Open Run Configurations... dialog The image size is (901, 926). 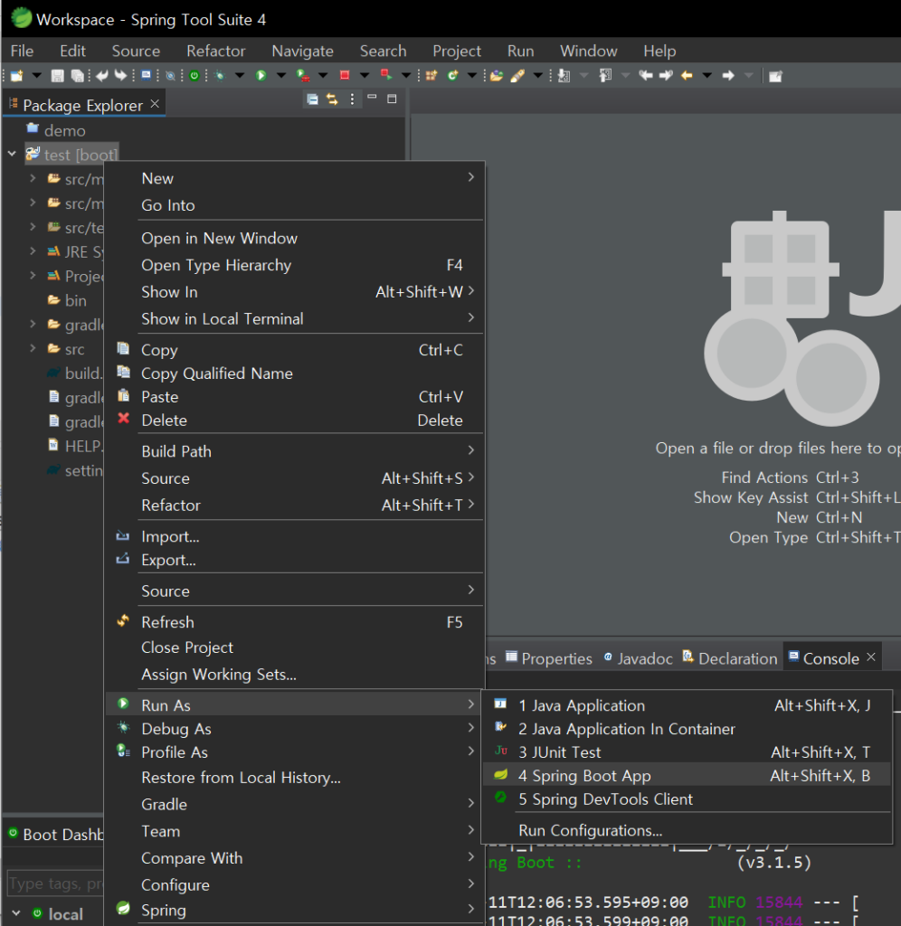point(590,830)
